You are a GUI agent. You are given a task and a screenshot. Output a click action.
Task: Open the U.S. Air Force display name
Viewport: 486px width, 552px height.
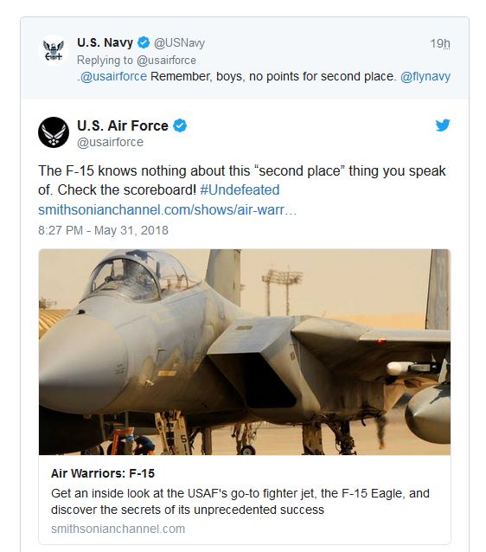pyautogui.click(x=123, y=125)
